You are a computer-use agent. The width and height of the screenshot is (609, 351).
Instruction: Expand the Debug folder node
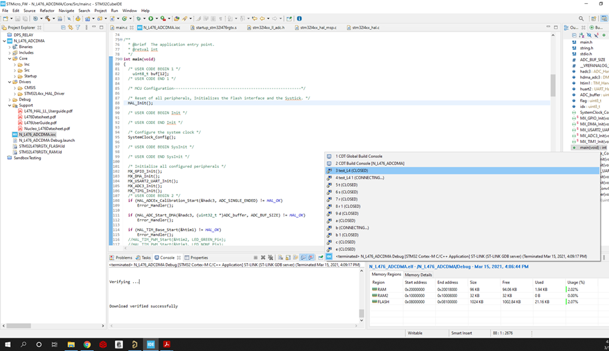coord(10,99)
